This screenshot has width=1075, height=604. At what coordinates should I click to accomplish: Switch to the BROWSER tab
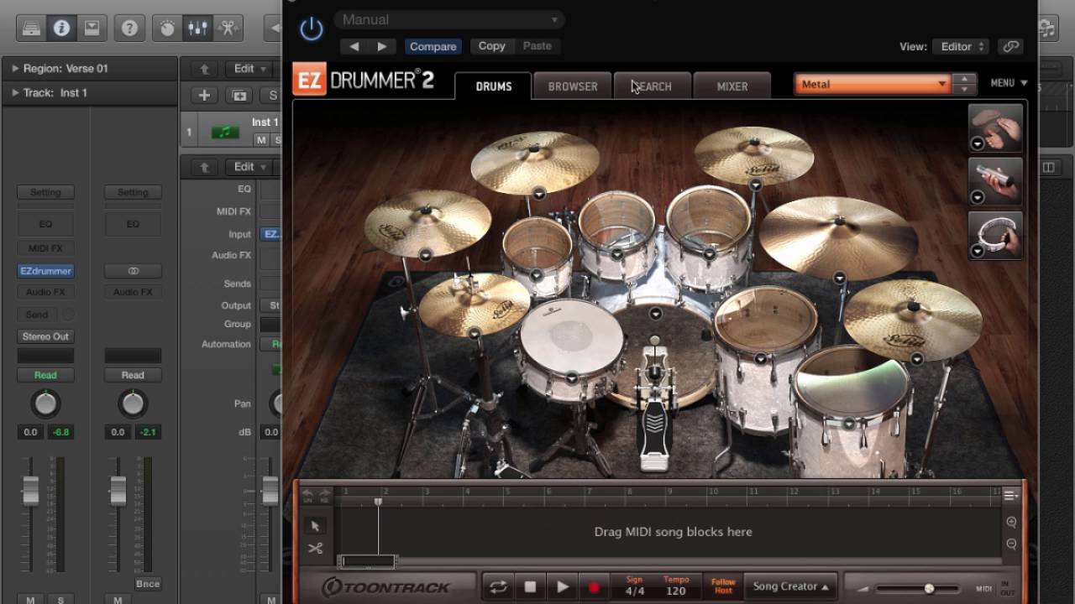573,86
